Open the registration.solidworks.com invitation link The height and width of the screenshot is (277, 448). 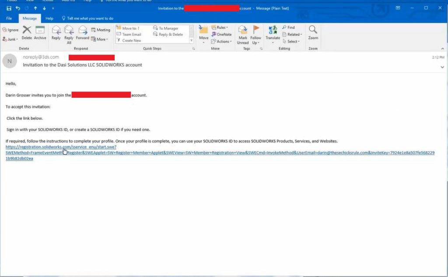coord(220,153)
